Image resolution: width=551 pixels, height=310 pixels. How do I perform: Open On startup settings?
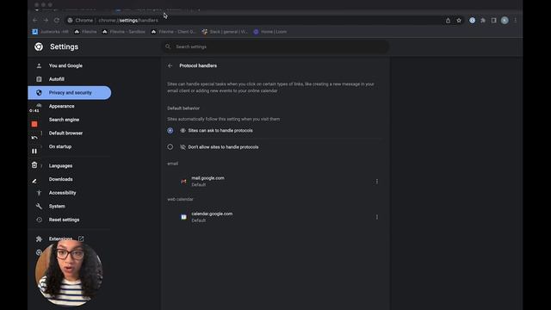click(60, 146)
